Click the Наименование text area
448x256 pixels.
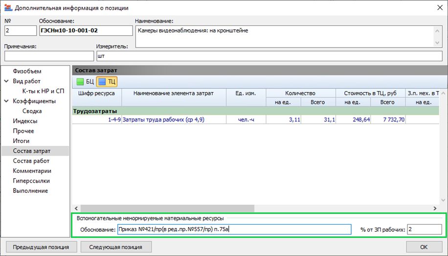284,37
